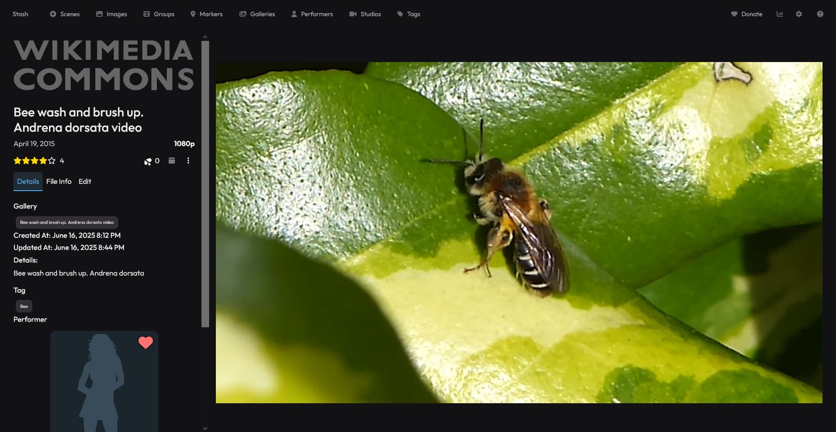836x432 pixels.
Task: Open the Studios section
Action: (365, 14)
